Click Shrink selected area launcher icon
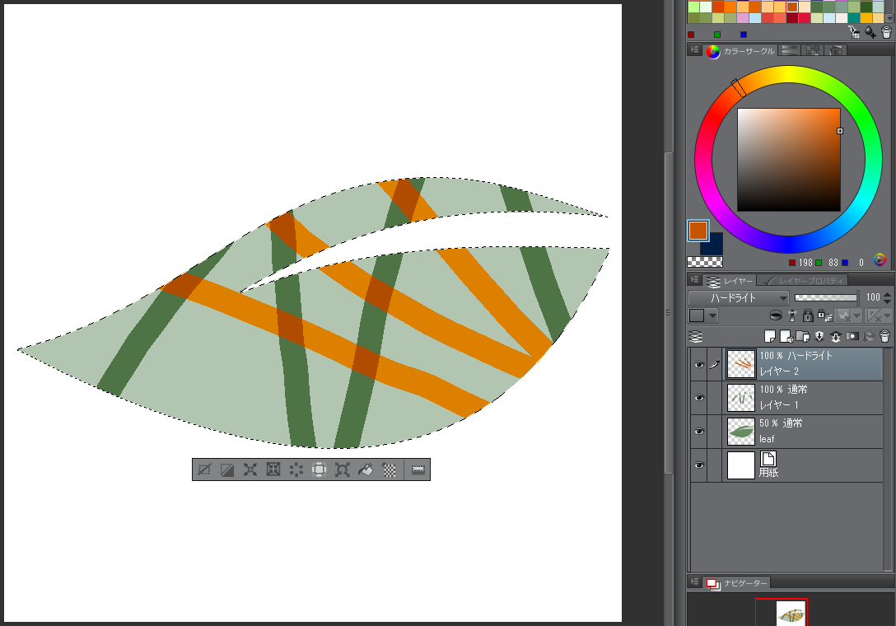The image size is (896, 626). (x=273, y=470)
